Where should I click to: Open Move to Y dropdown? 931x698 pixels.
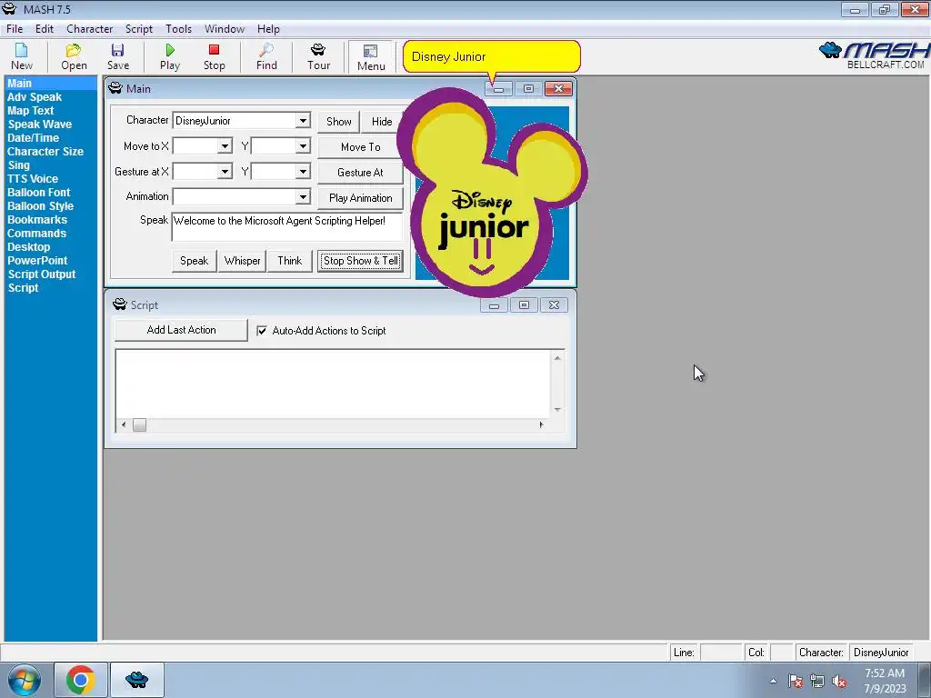tap(303, 146)
